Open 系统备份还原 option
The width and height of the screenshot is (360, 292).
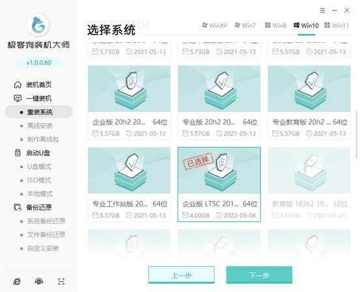(46, 221)
